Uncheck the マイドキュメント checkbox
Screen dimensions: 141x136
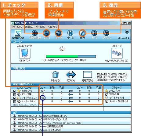pyautogui.click(x=15, y=98)
